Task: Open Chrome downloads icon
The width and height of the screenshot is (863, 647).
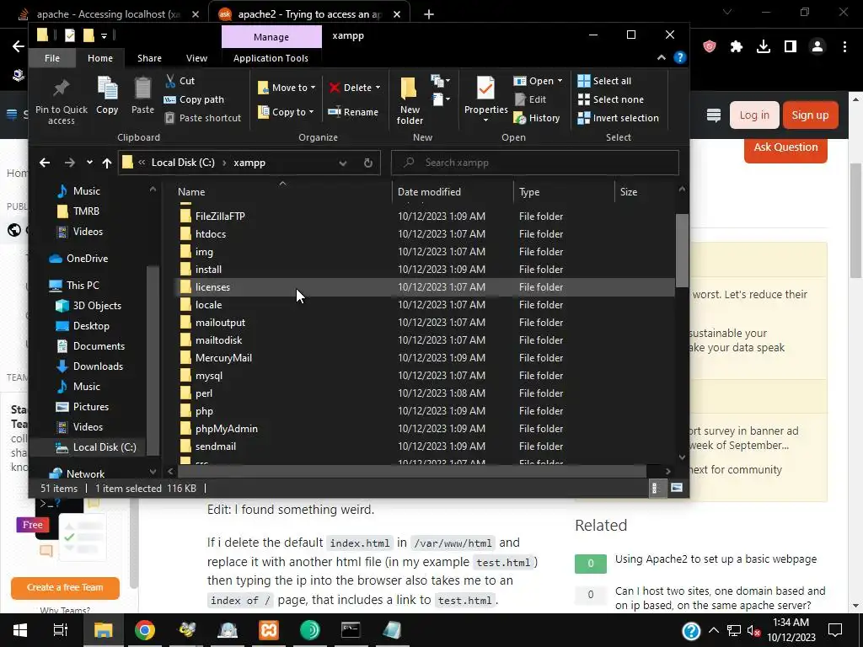Action: 764,47
